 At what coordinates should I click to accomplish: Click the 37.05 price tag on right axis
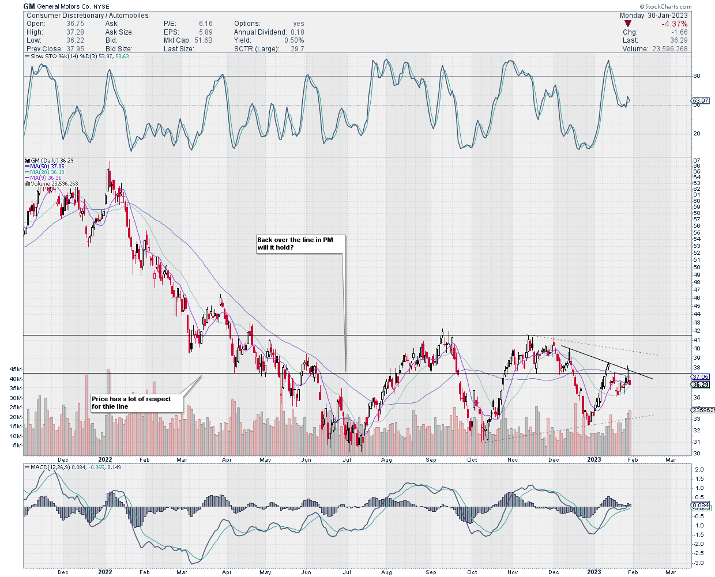[700, 376]
